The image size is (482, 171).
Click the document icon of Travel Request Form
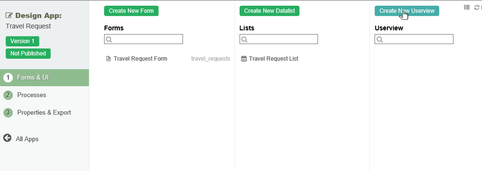[x=108, y=59]
